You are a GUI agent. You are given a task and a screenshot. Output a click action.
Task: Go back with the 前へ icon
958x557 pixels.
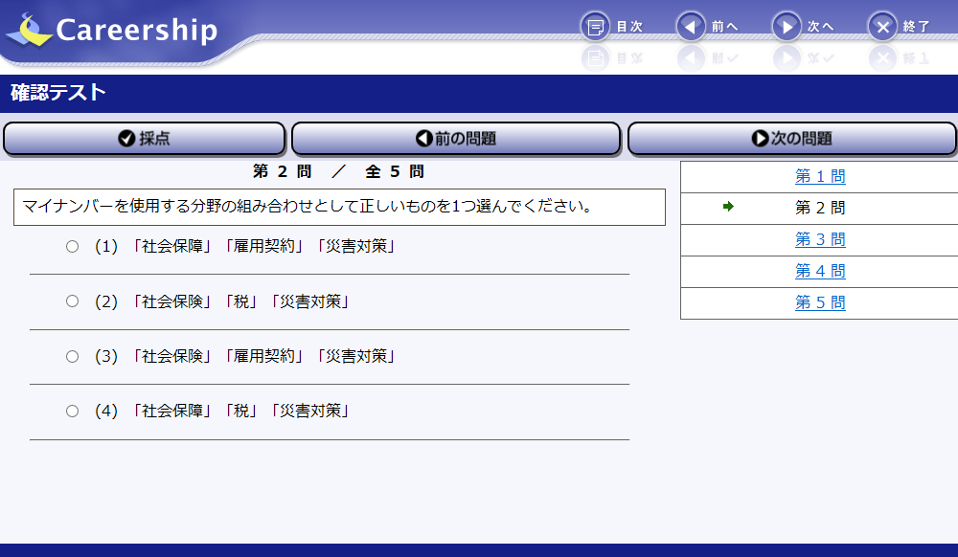(x=691, y=27)
